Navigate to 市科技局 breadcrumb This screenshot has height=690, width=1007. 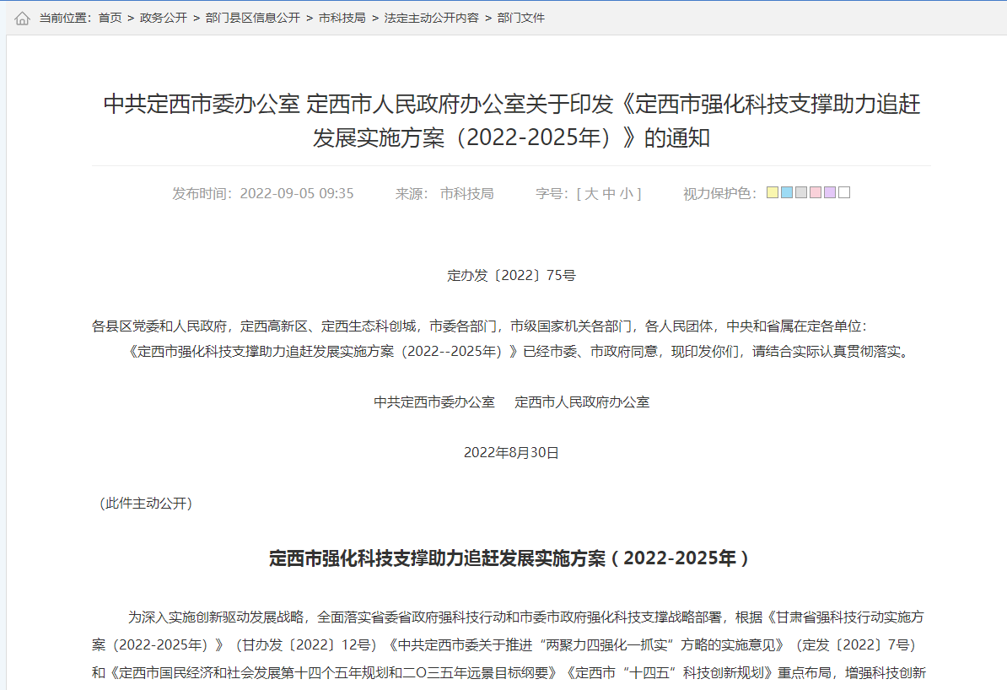click(342, 18)
